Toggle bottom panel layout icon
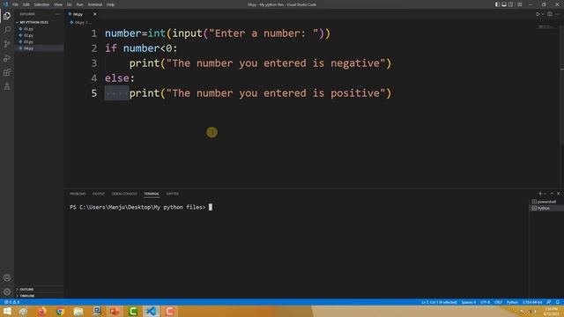The width and height of the screenshot is (564, 317). pos(504,4)
